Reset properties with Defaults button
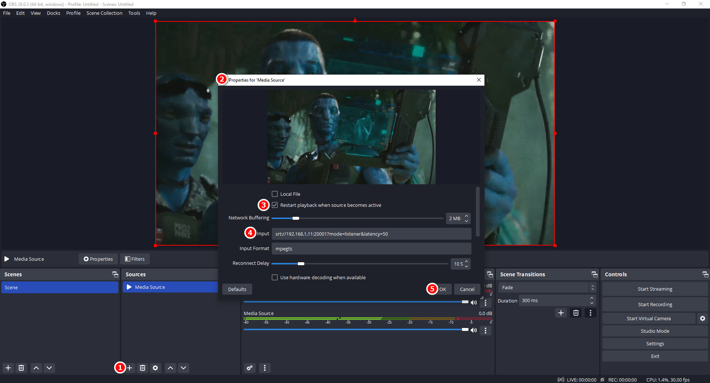The image size is (710, 383). pos(237,289)
